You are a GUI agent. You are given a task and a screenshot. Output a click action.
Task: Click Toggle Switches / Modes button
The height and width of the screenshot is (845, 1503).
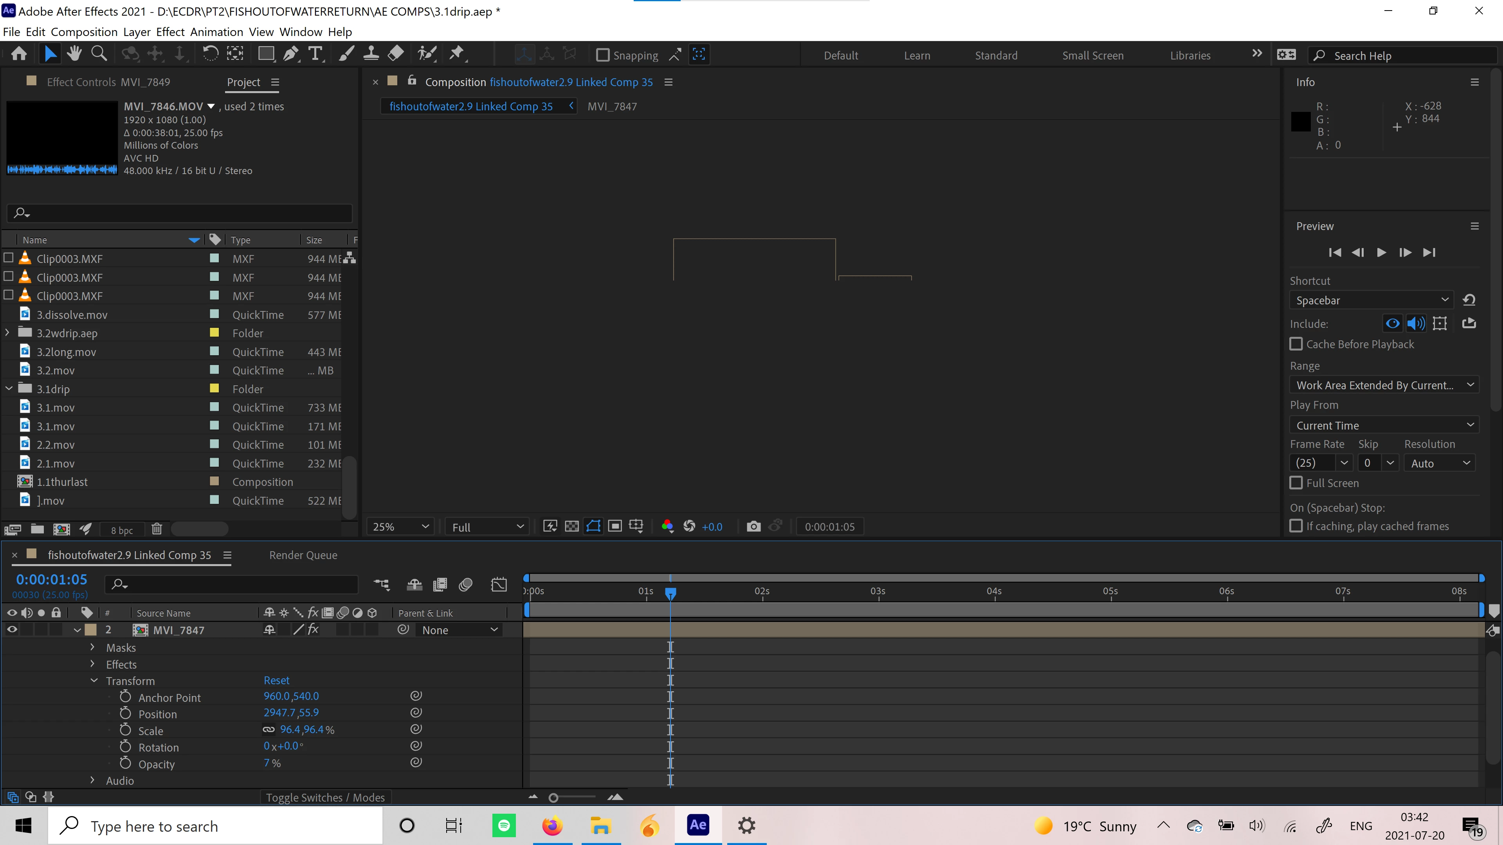325,797
